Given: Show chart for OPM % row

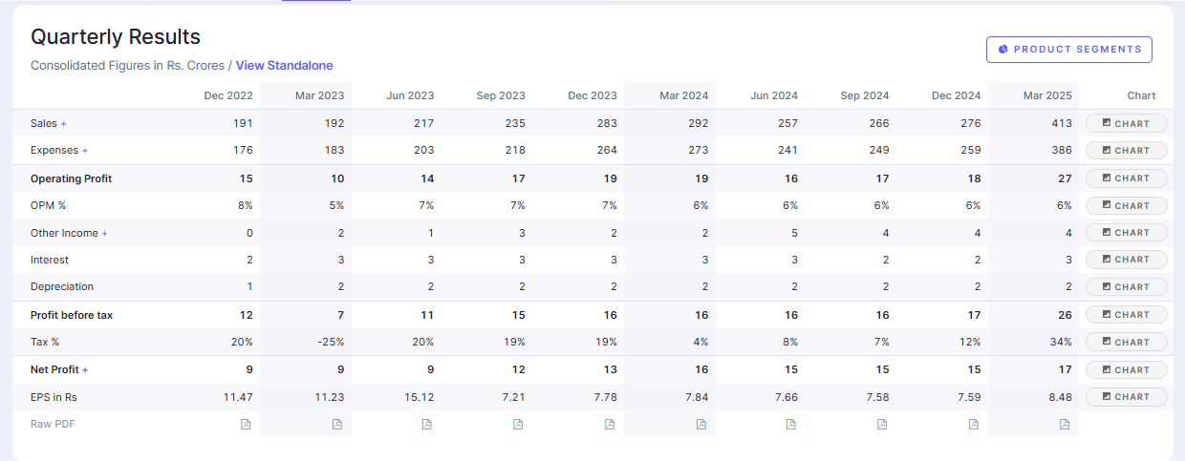Looking at the screenshot, I should coord(1127,205).
